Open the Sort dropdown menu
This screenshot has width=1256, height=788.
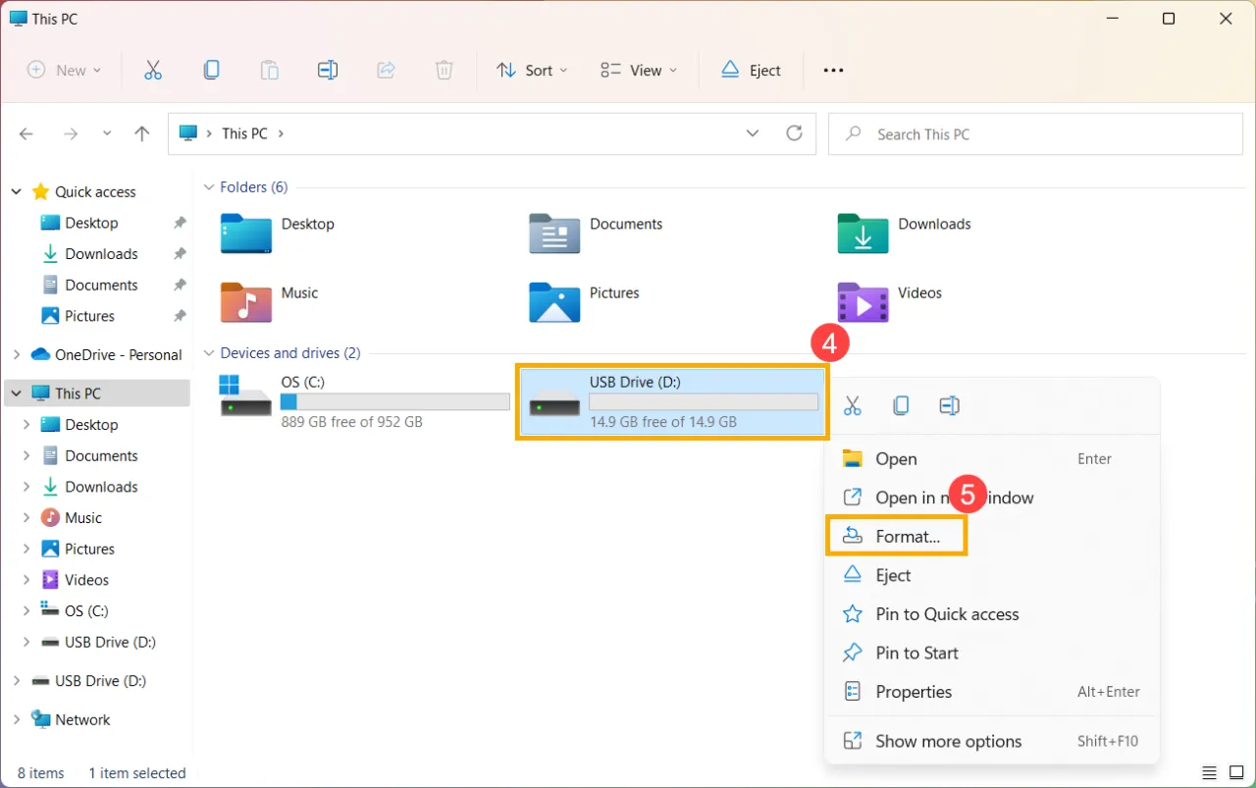pyautogui.click(x=532, y=70)
